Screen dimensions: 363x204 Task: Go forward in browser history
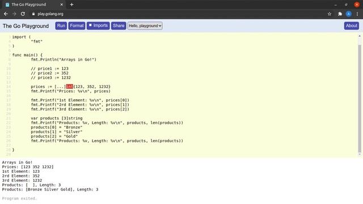(14, 14)
